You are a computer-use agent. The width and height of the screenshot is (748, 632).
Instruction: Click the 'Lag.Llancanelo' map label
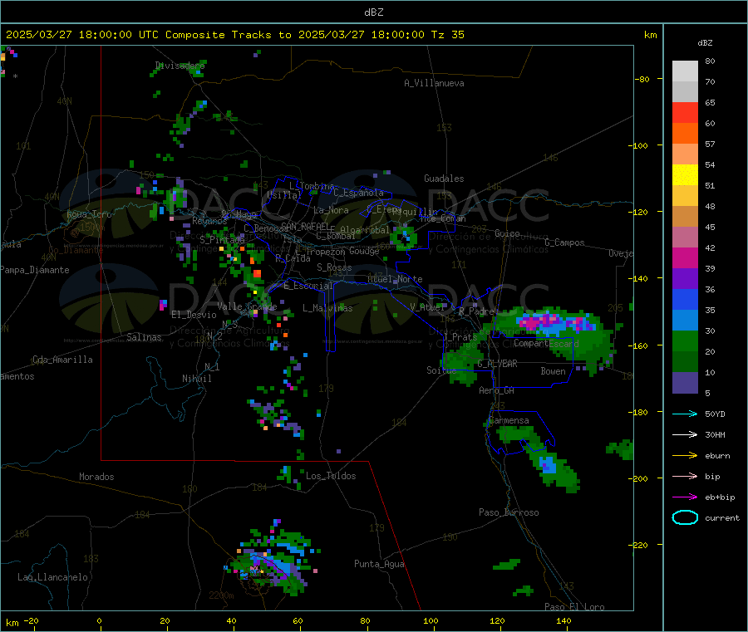click(x=53, y=578)
